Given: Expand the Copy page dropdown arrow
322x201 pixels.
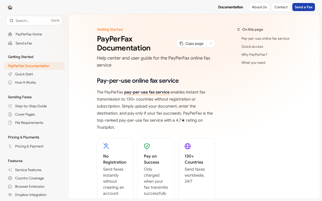Looking at the screenshot, I should pos(211,43).
